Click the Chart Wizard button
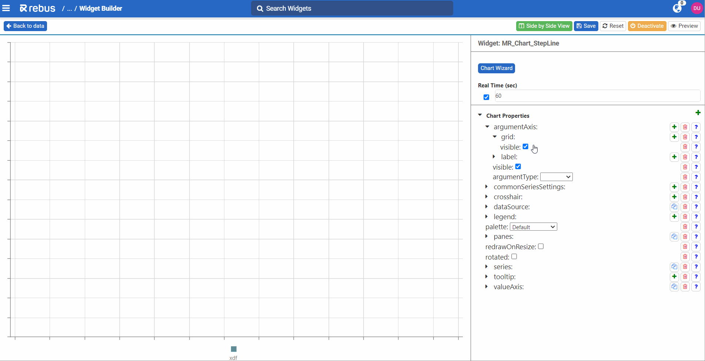The image size is (705, 361). pyautogui.click(x=496, y=68)
